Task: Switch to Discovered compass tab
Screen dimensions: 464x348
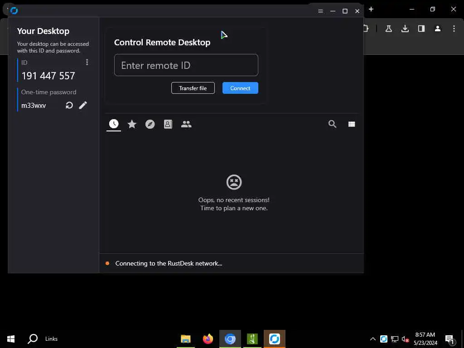Action: [x=150, y=124]
